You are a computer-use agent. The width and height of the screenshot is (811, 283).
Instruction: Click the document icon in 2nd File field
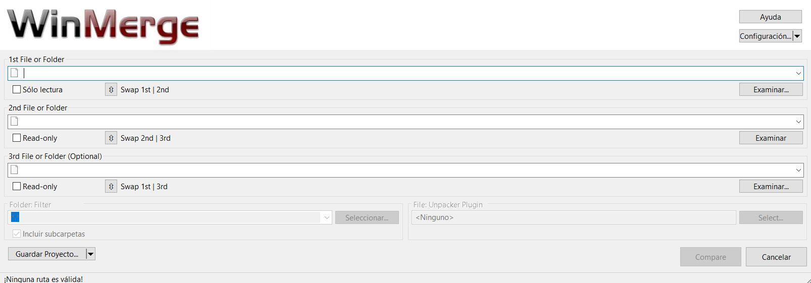pos(15,122)
